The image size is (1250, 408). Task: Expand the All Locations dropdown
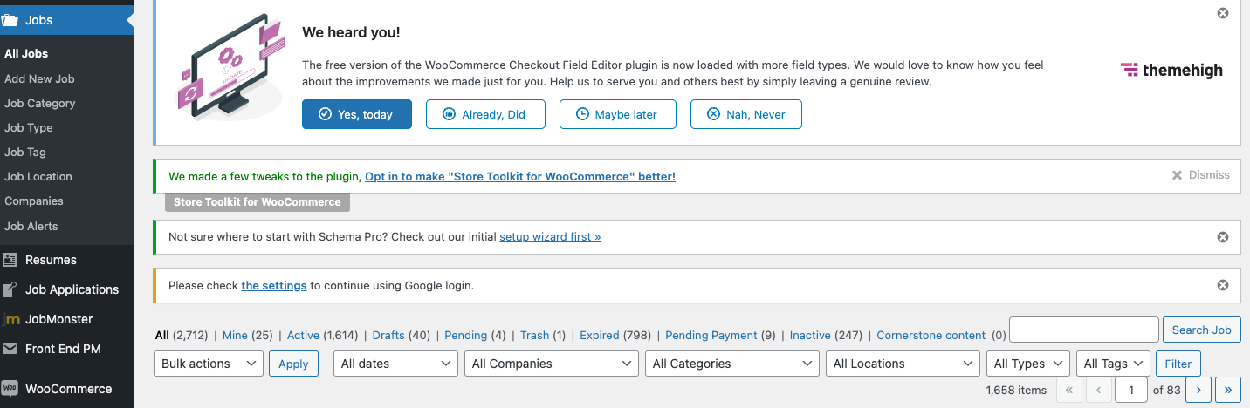tap(903, 364)
